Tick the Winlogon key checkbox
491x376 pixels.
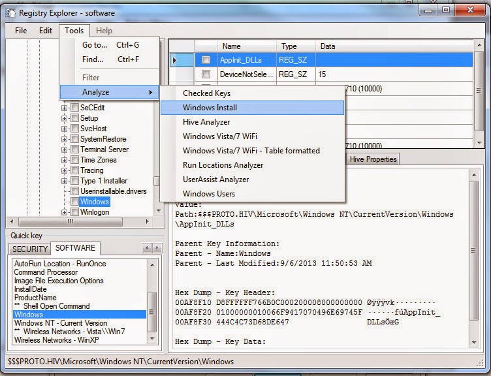(75, 212)
